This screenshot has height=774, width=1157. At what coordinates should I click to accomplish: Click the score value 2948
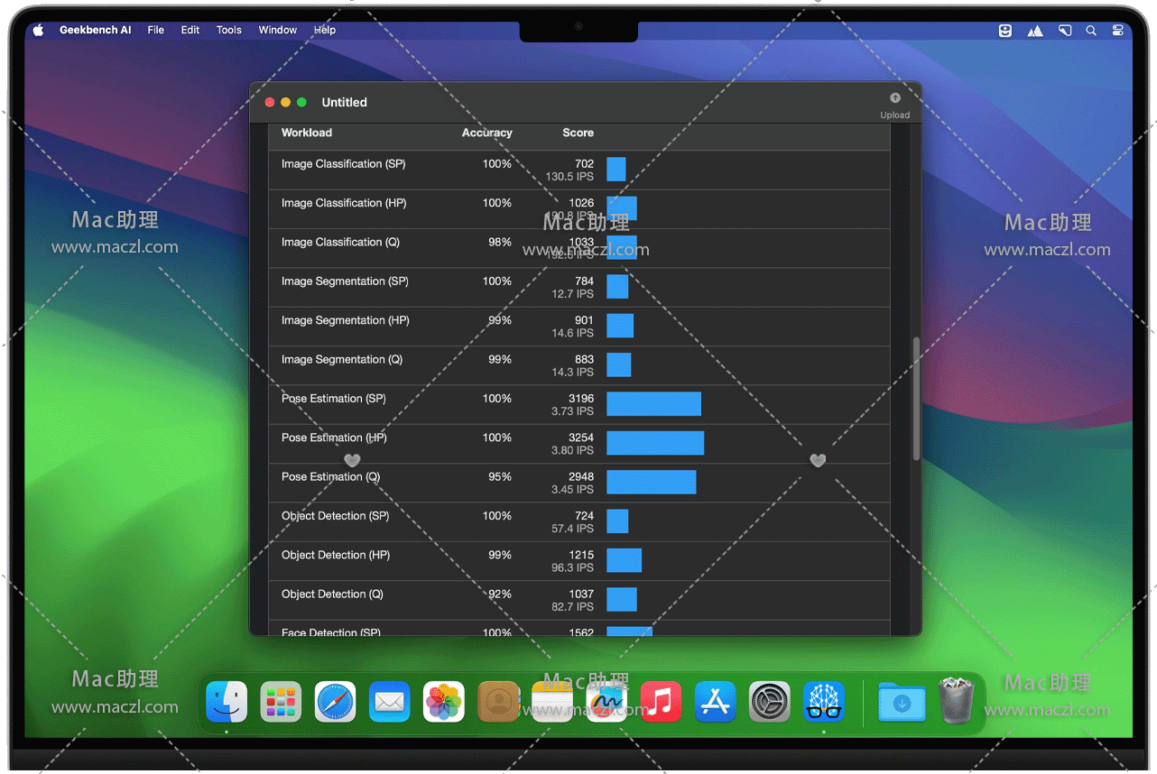(x=581, y=476)
